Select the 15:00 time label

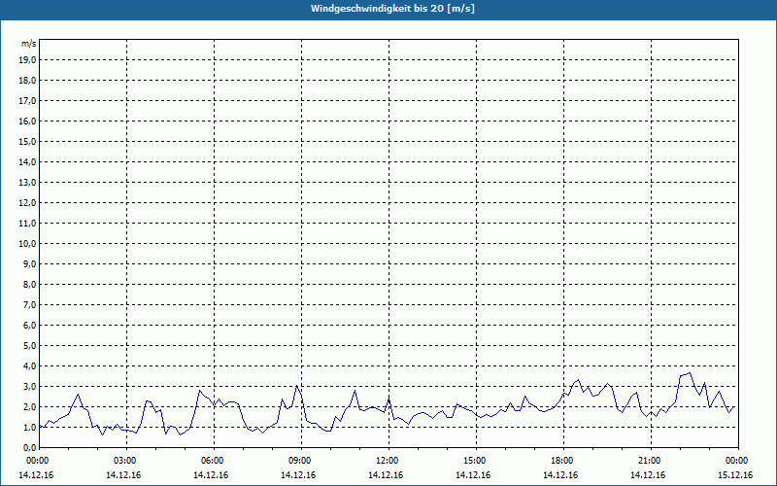pyautogui.click(x=475, y=461)
